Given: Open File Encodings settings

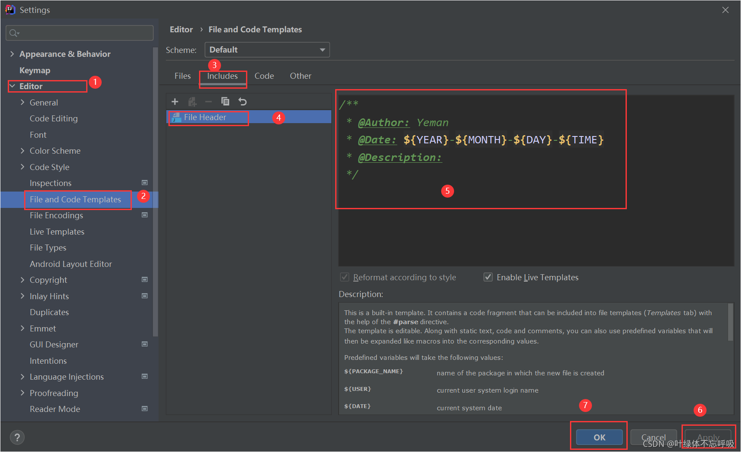Looking at the screenshot, I should [56, 215].
